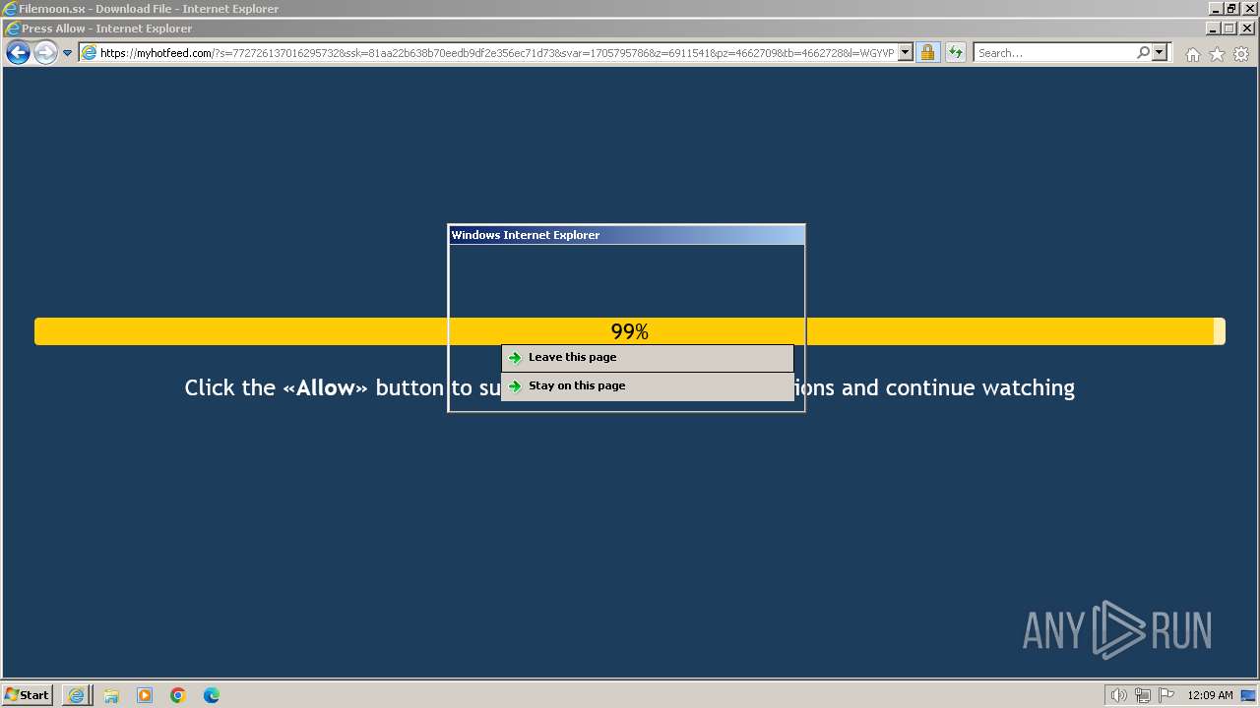Click the volume speaker tray icon
The image size is (1260, 708).
click(x=1119, y=695)
